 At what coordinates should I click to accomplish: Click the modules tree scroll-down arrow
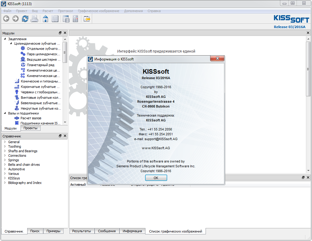[65, 122]
